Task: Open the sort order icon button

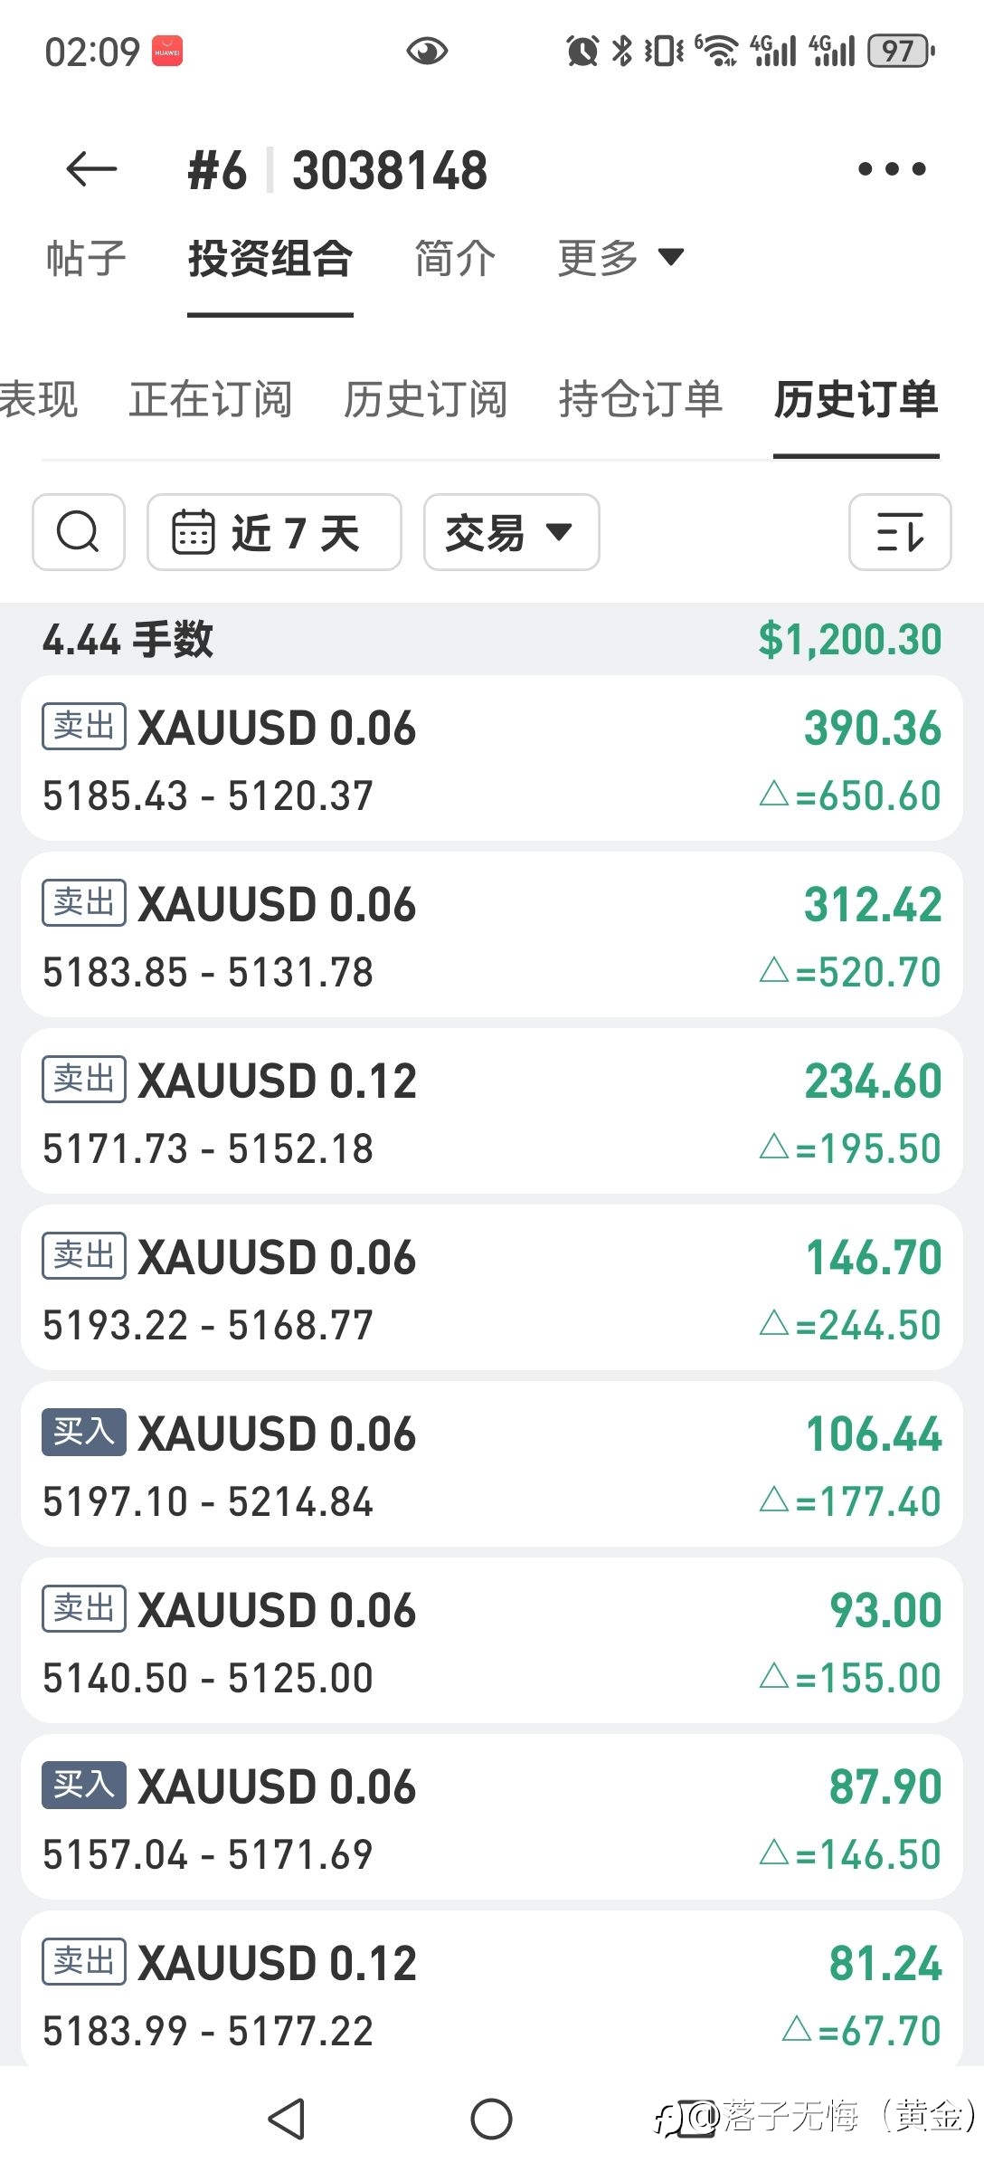Action: (899, 532)
